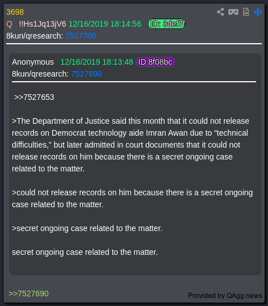Click the Anonymous poster name
This screenshot has height=306, width=268.
pos(33,62)
